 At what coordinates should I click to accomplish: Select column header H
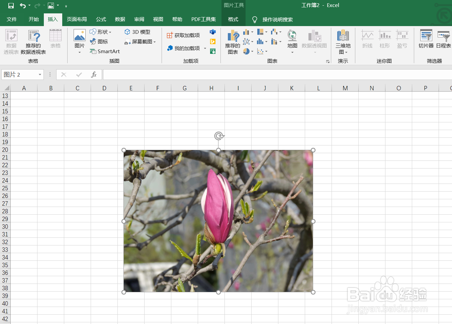coord(211,88)
